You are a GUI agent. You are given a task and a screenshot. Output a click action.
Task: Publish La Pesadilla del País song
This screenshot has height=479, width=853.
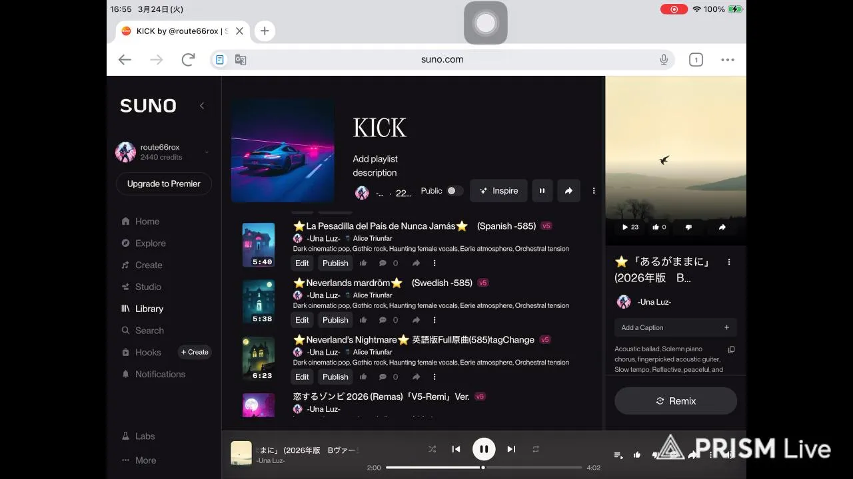point(335,263)
